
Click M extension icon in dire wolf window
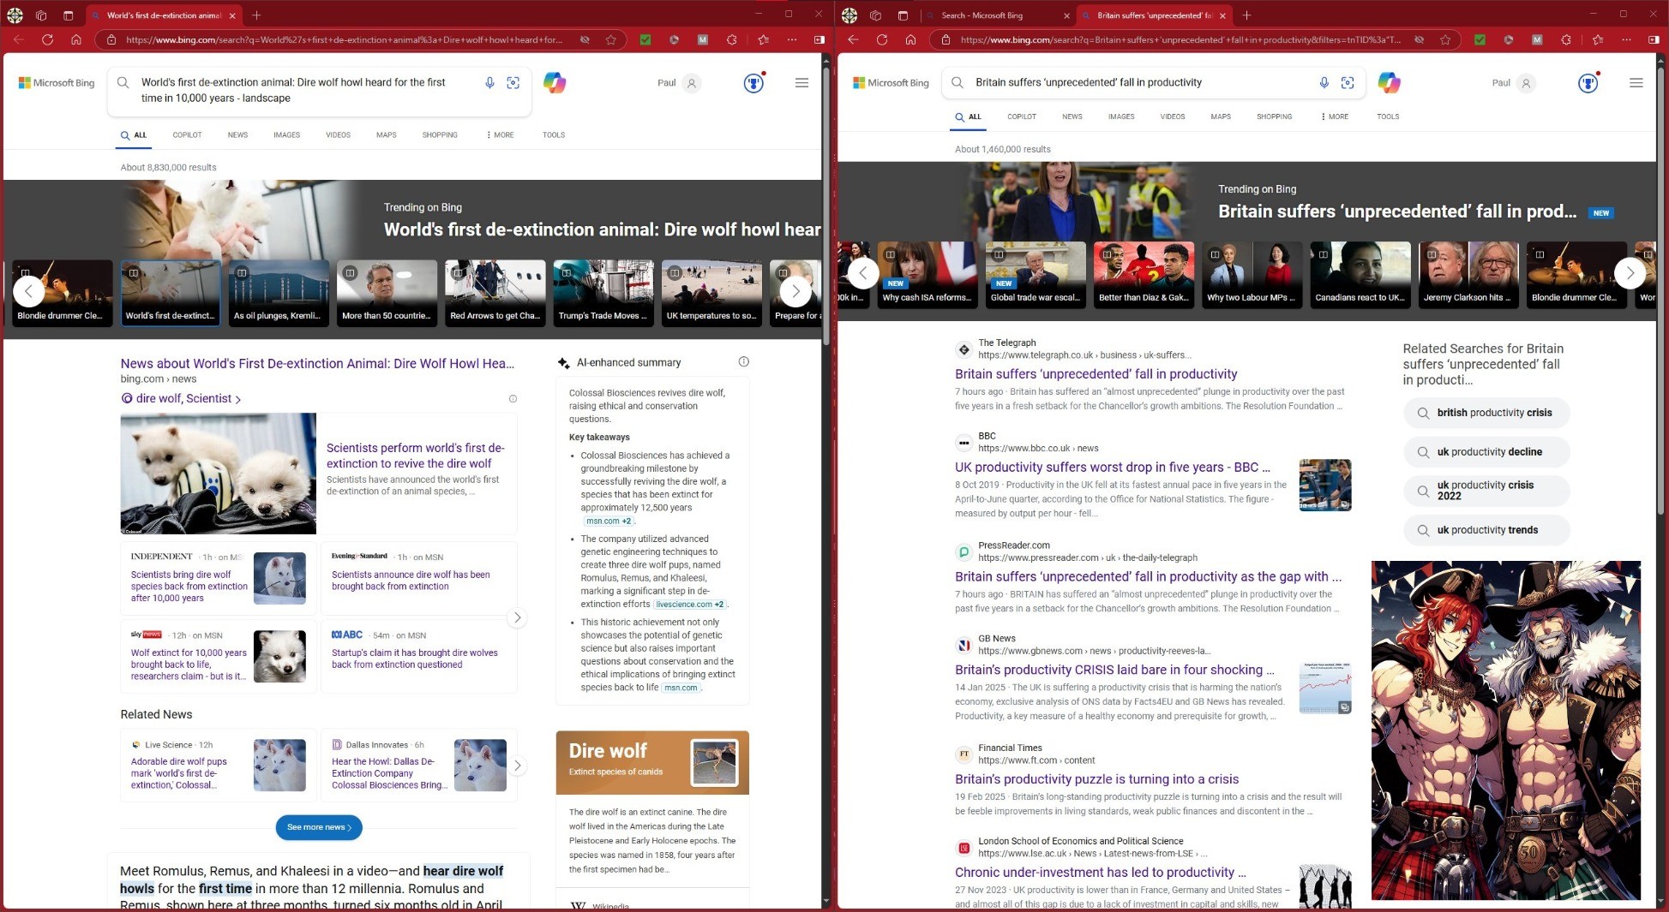click(x=702, y=39)
